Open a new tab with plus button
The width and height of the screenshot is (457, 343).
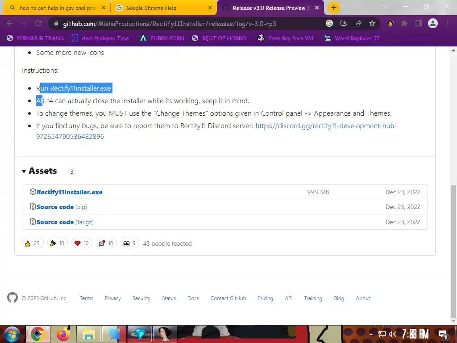click(334, 8)
